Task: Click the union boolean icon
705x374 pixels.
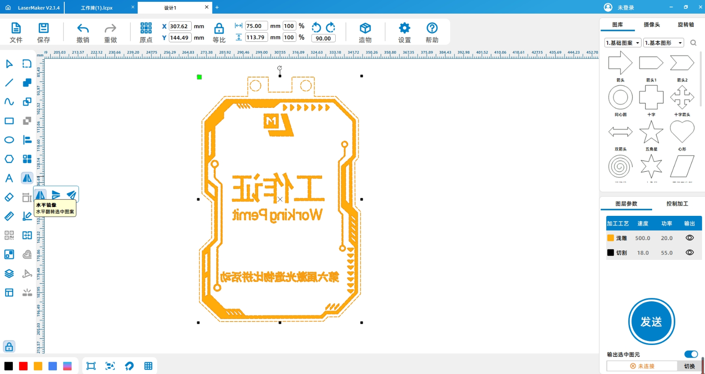Action: [x=27, y=83]
